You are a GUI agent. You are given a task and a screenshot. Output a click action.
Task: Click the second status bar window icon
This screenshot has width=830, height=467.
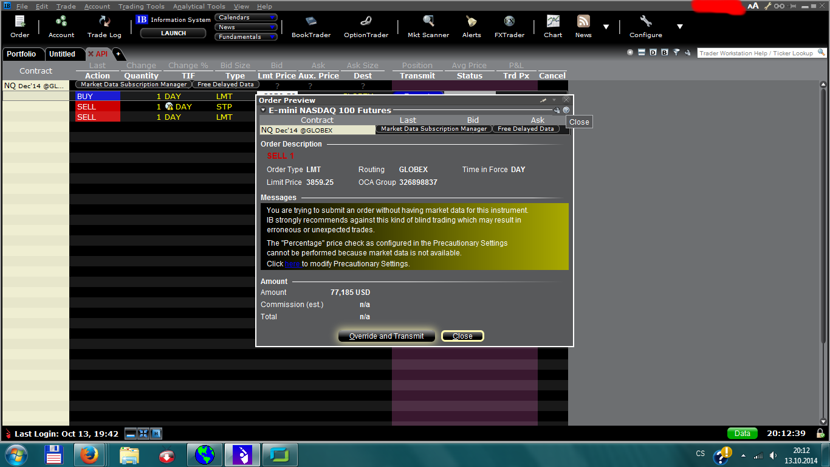143,434
